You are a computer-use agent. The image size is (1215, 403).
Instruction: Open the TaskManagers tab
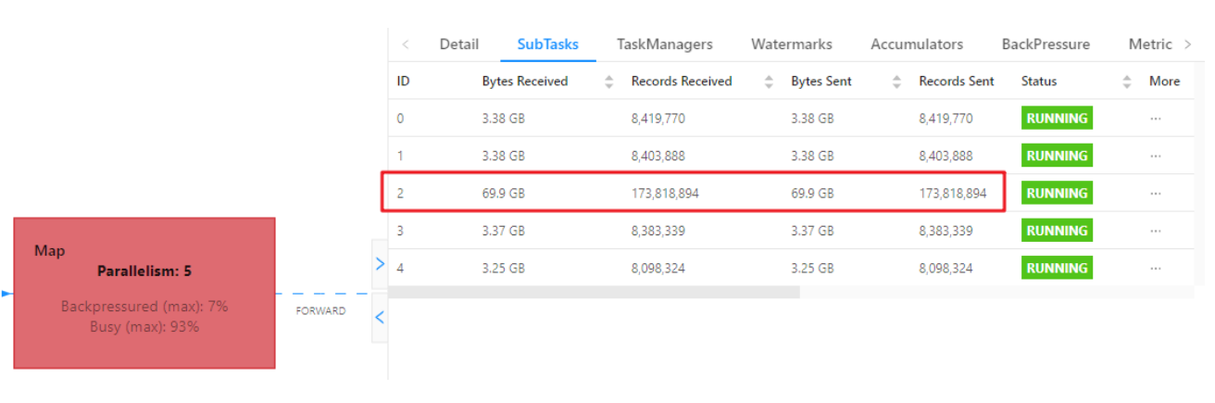[x=665, y=44]
